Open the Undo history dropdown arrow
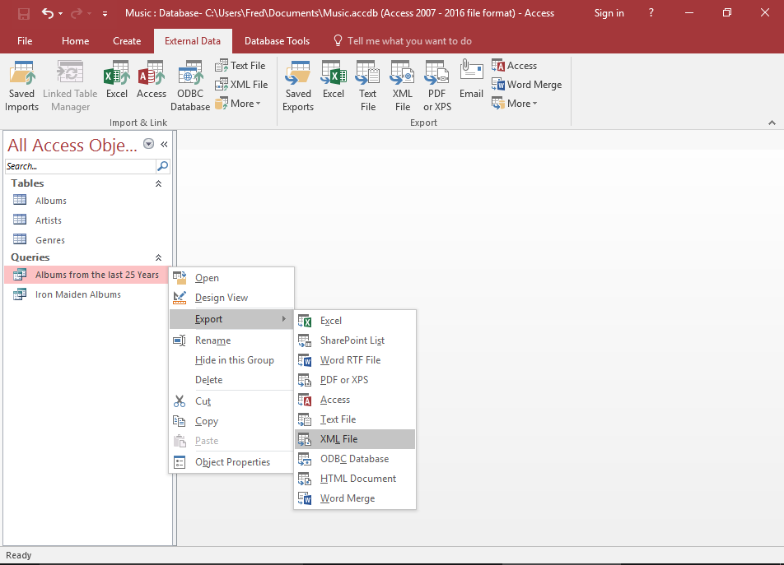This screenshot has height=565, width=784. [60, 13]
